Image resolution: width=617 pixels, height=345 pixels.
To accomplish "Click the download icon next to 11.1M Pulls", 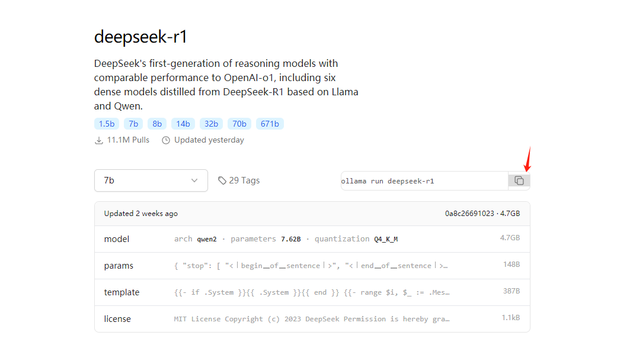I will (99, 140).
